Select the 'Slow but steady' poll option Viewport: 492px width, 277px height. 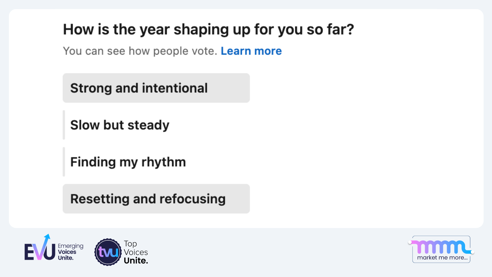click(119, 125)
